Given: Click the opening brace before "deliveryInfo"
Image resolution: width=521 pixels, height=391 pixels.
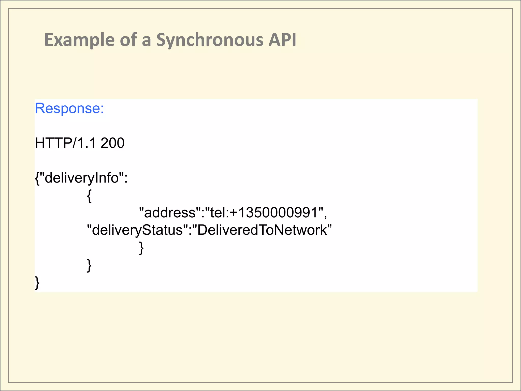Looking at the screenshot, I should [x=37, y=178].
